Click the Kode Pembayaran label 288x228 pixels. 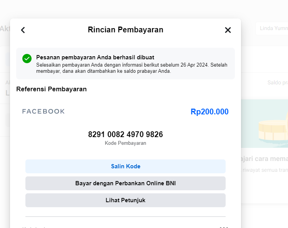pos(126,143)
